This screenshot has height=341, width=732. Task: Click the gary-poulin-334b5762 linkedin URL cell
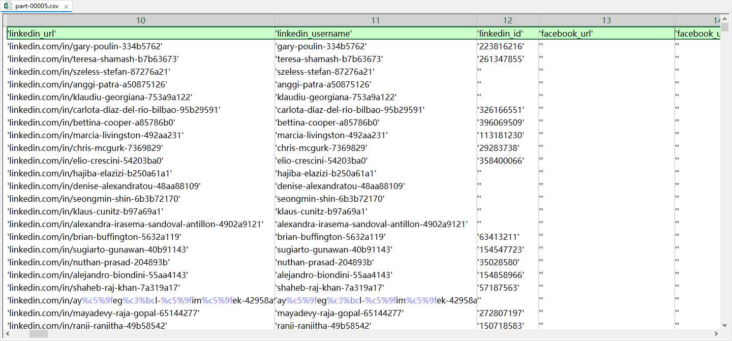pos(141,46)
